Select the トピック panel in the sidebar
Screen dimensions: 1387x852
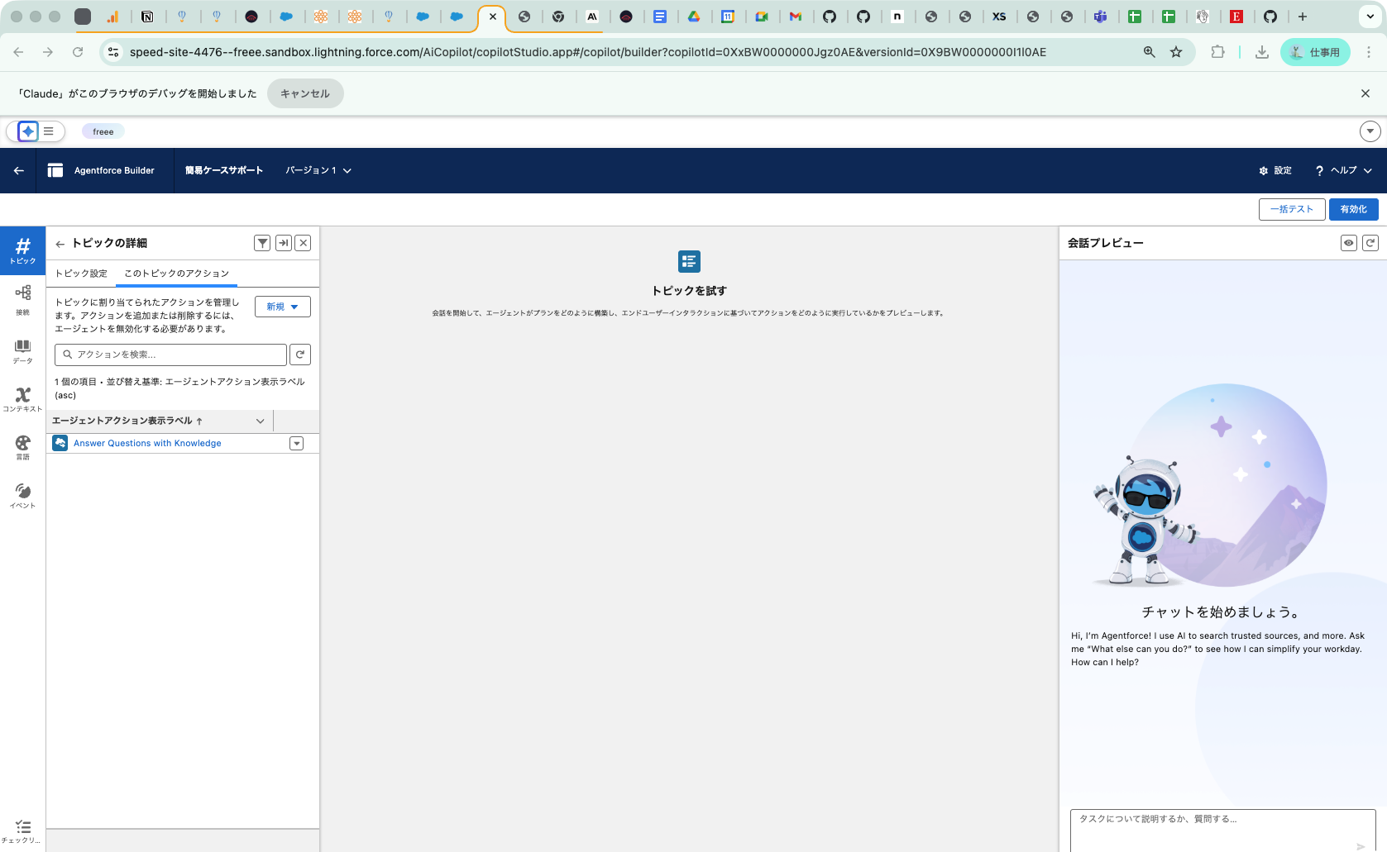tap(22, 250)
